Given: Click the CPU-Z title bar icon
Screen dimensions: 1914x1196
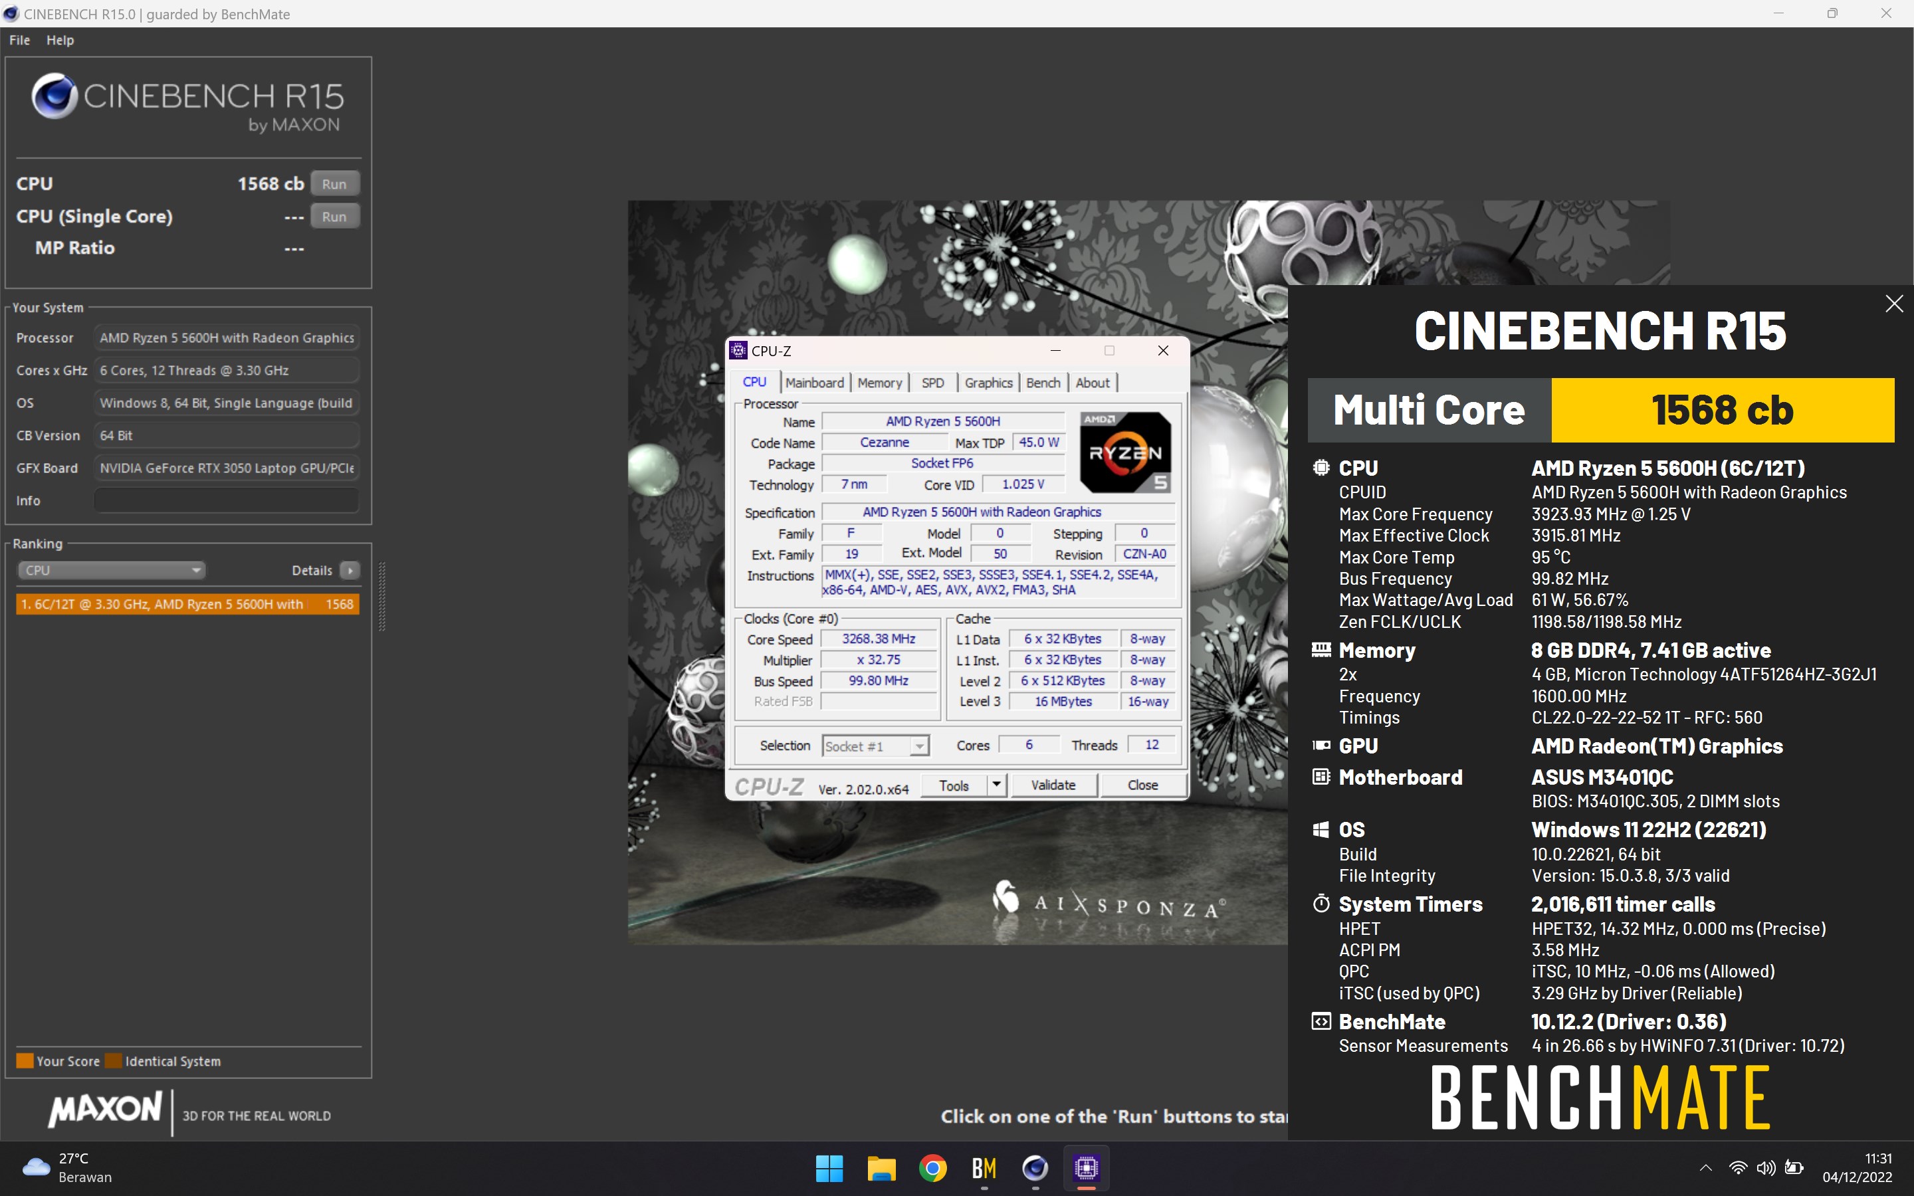Looking at the screenshot, I should 739,350.
